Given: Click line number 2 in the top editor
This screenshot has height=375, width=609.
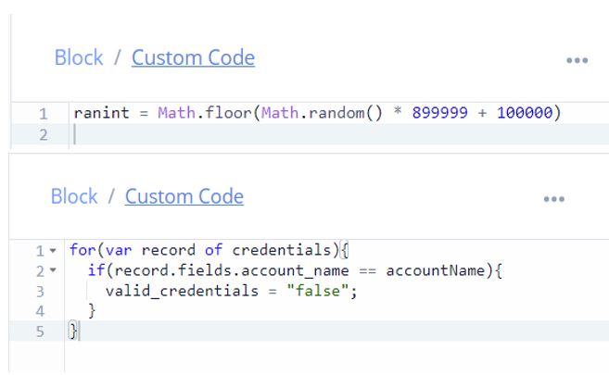Looking at the screenshot, I should tap(43, 135).
